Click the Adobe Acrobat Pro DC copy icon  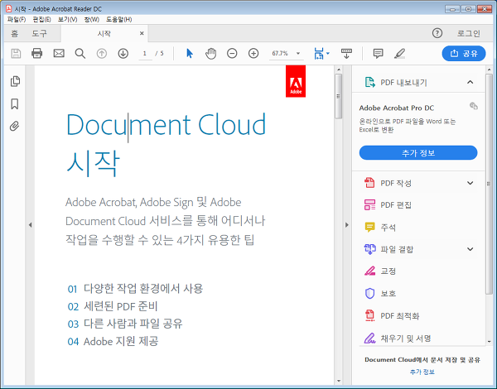coord(474,106)
